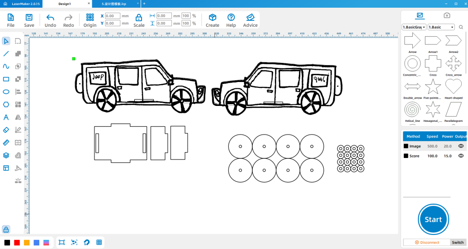The width and height of the screenshot is (468, 249).
Task: Select the curve drawing tool
Action: coord(6,67)
